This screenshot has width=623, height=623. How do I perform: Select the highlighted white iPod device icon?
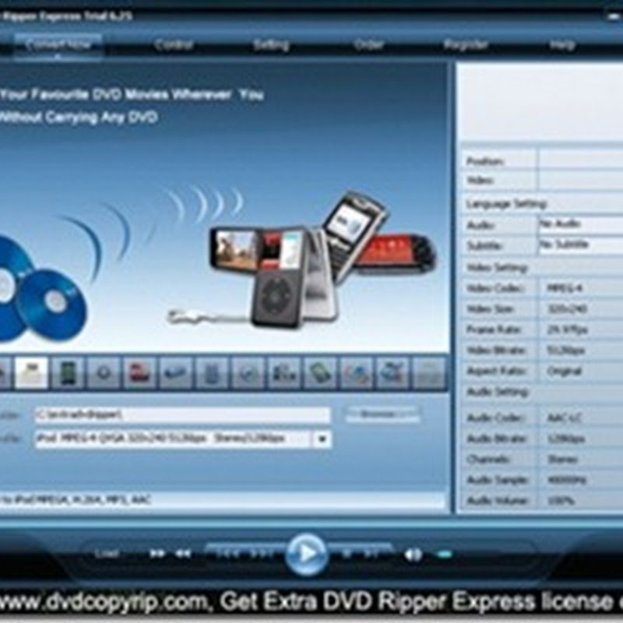[31, 373]
